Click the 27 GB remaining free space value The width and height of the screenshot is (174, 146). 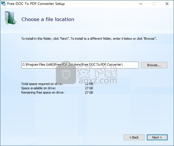pyautogui.click(x=89, y=92)
